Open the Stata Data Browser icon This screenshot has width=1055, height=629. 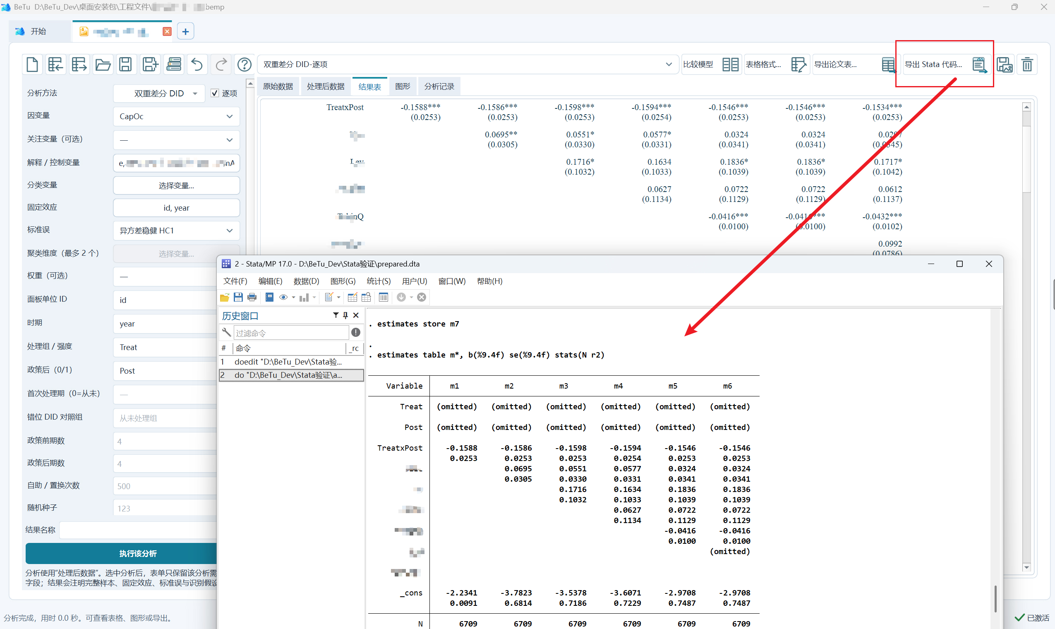(x=366, y=297)
